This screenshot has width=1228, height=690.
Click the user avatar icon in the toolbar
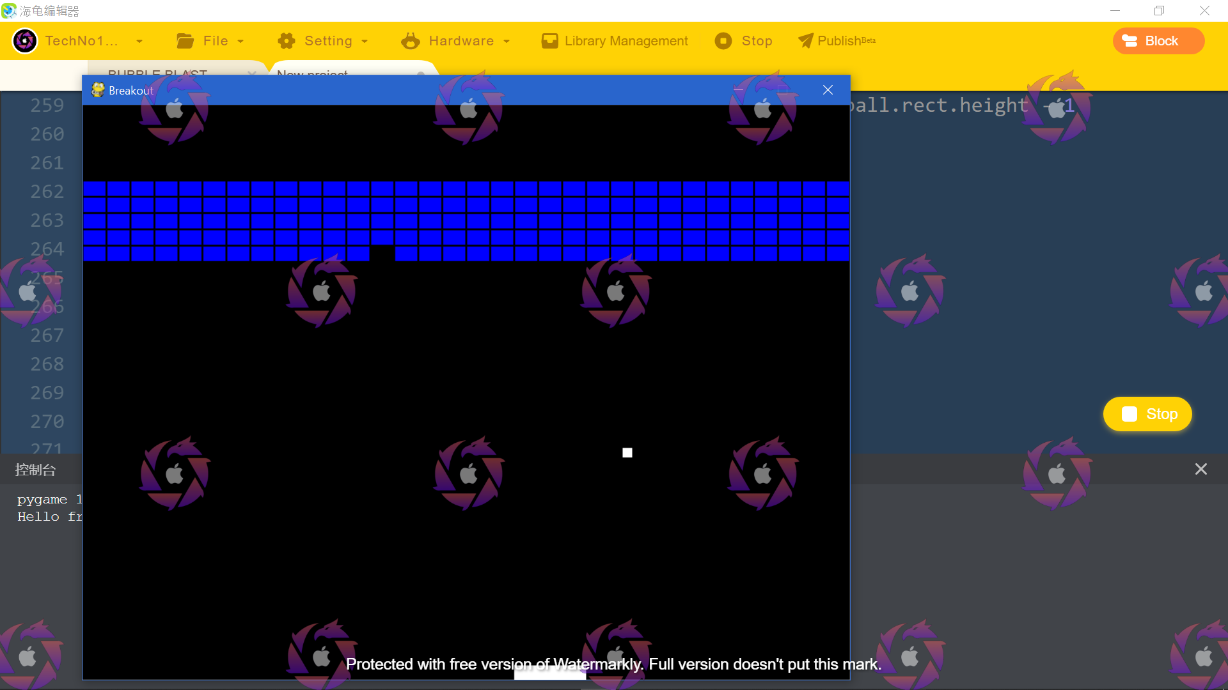tap(25, 41)
